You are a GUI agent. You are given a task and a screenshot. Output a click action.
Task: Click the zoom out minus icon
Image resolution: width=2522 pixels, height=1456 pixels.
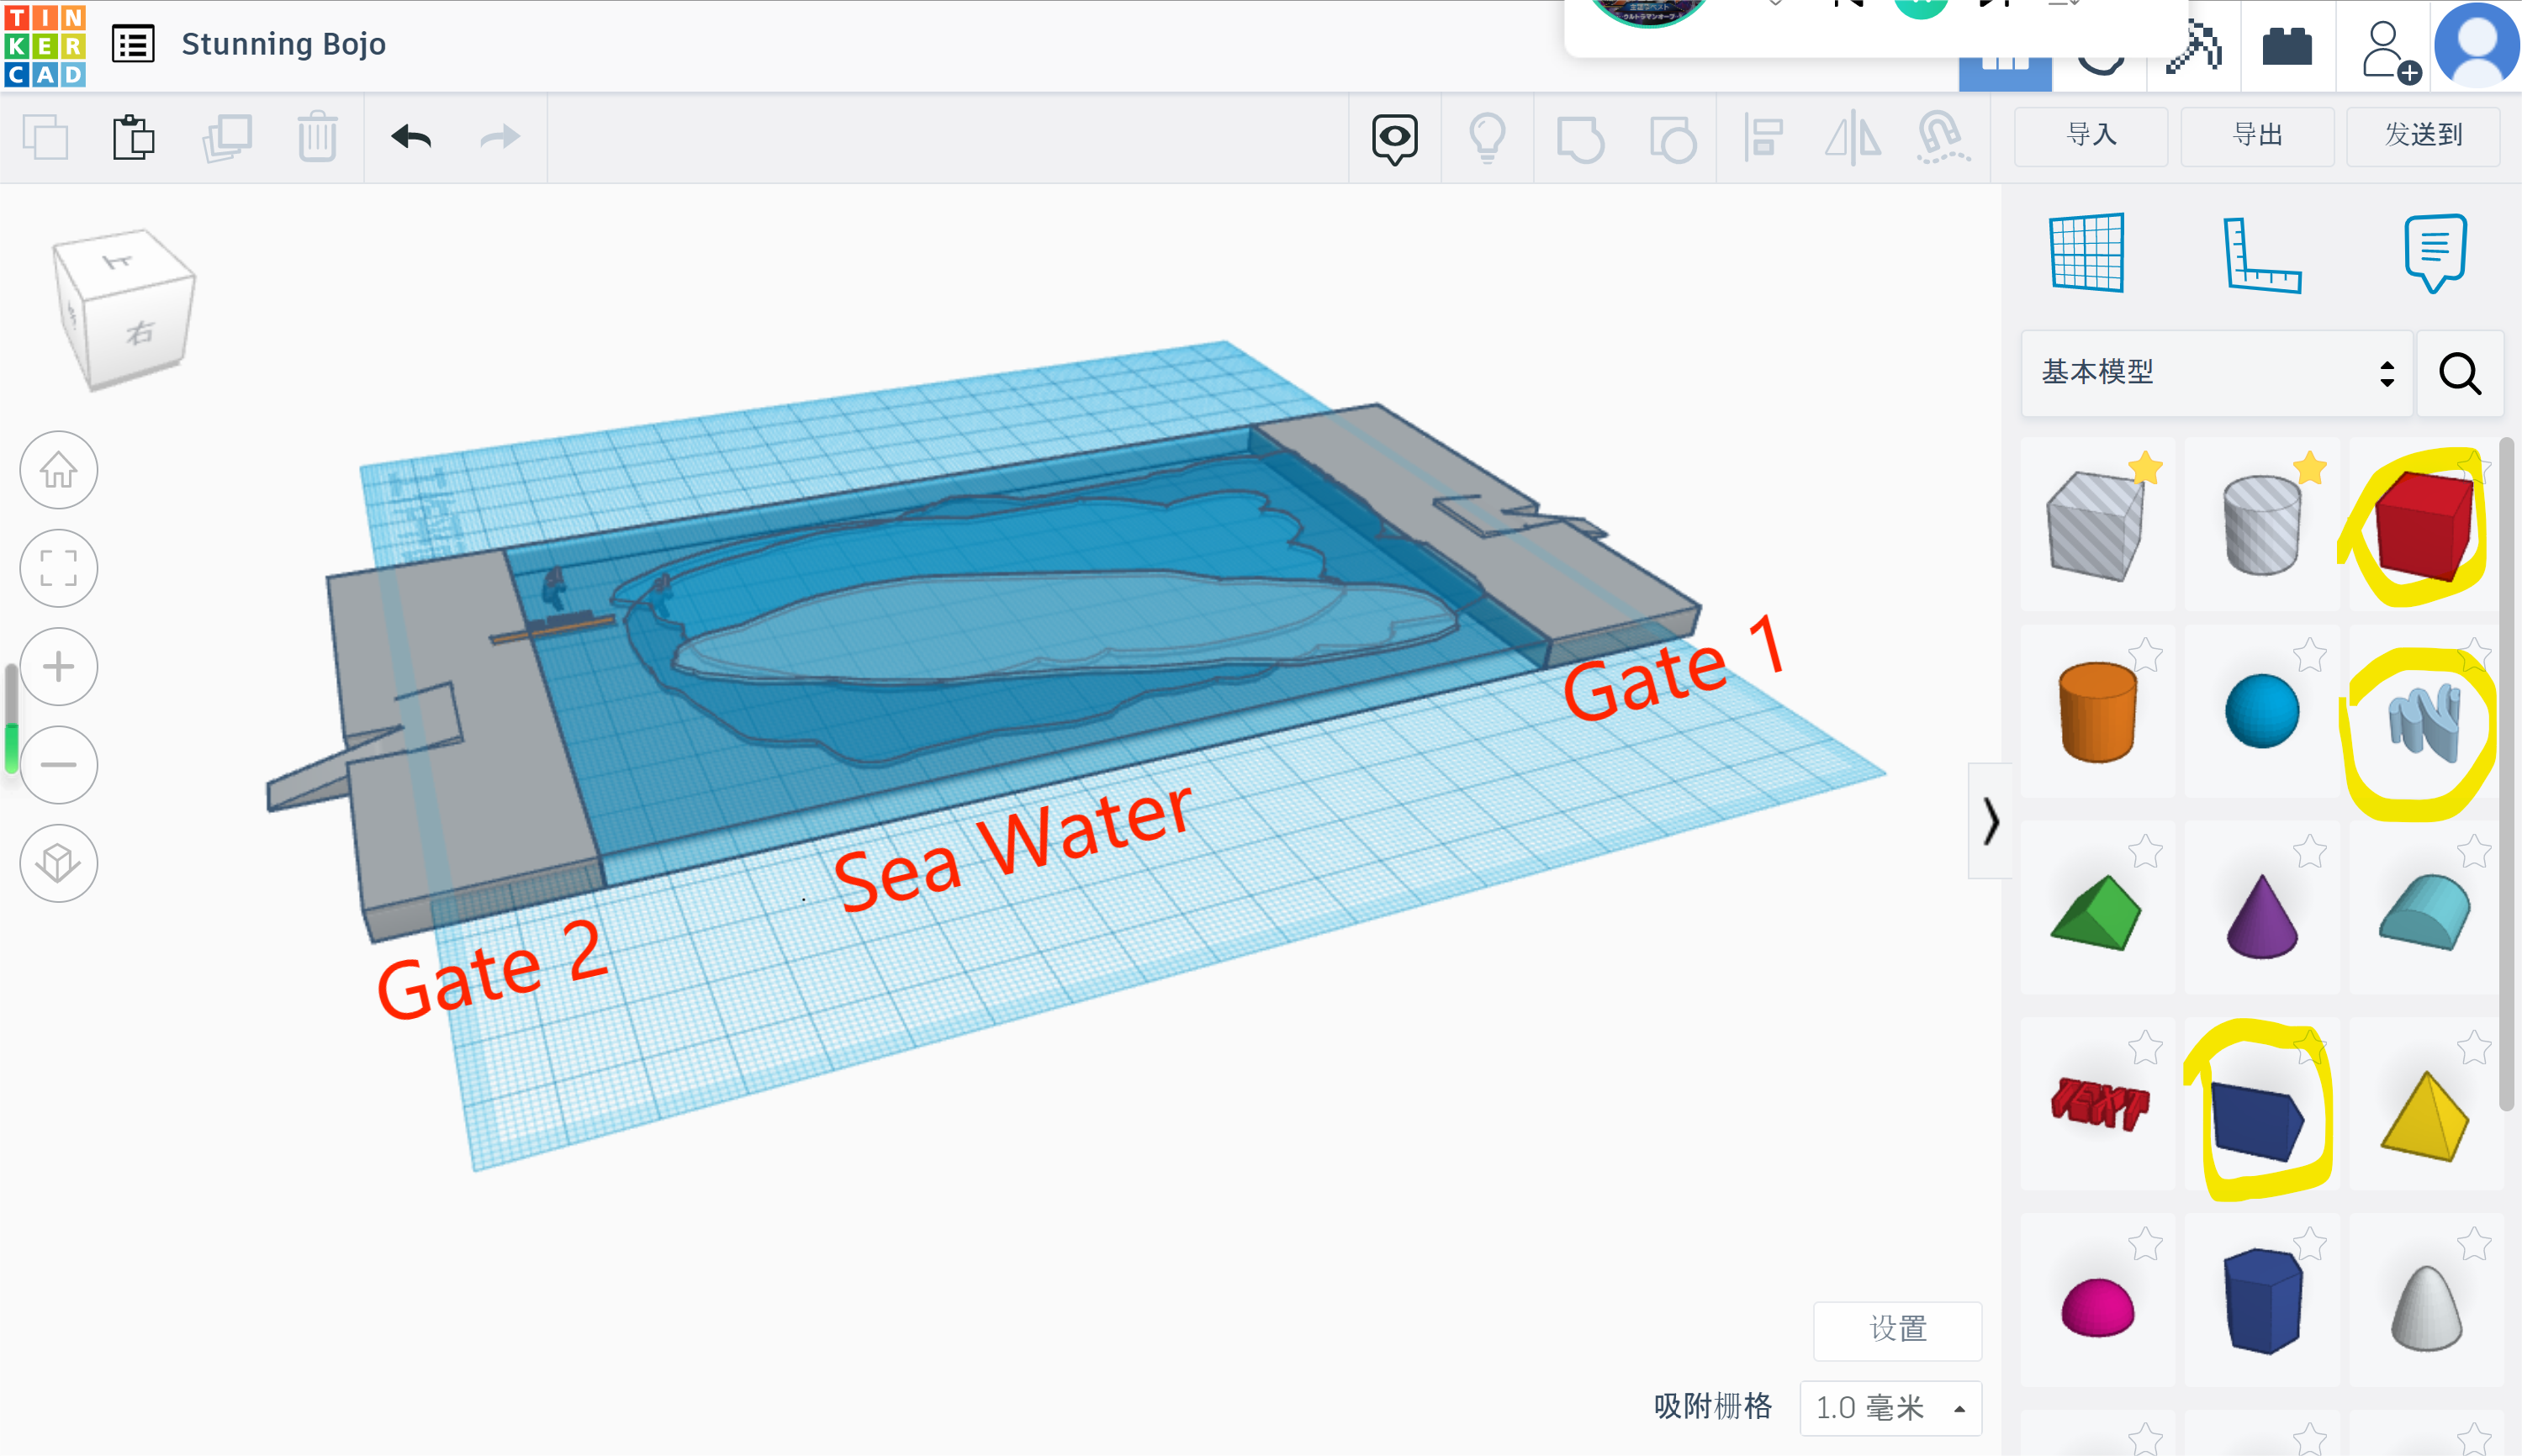(58, 765)
